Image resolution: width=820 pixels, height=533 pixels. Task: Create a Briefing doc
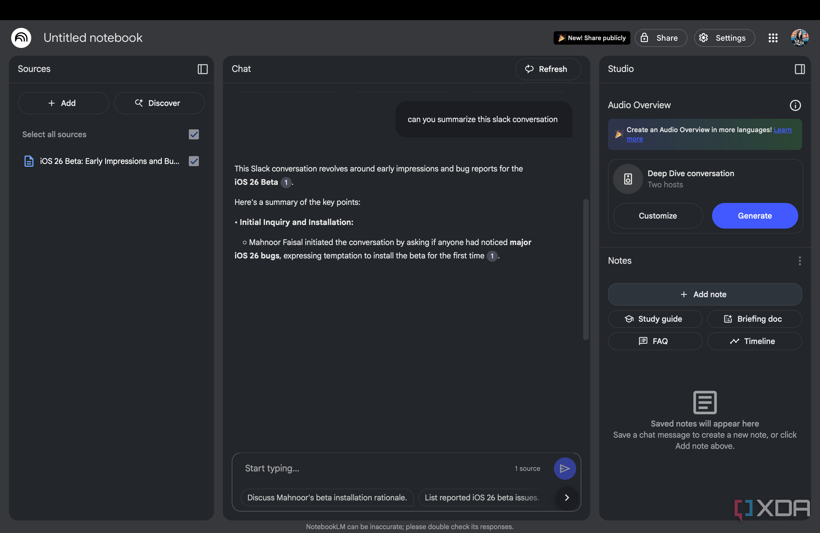click(754, 319)
